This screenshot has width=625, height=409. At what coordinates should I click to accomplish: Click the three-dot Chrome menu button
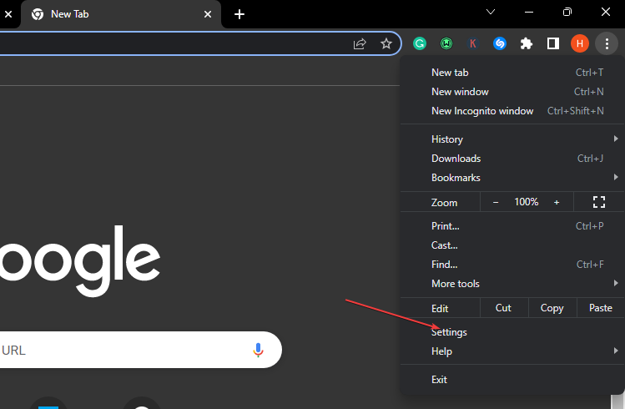(x=607, y=43)
